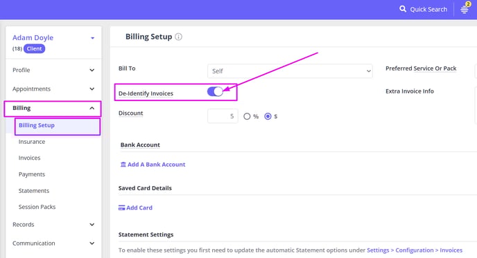This screenshot has height=258, width=477.
Task: Expand the Adam Doyle client dropdown arrow
Action: pos(92,38)
